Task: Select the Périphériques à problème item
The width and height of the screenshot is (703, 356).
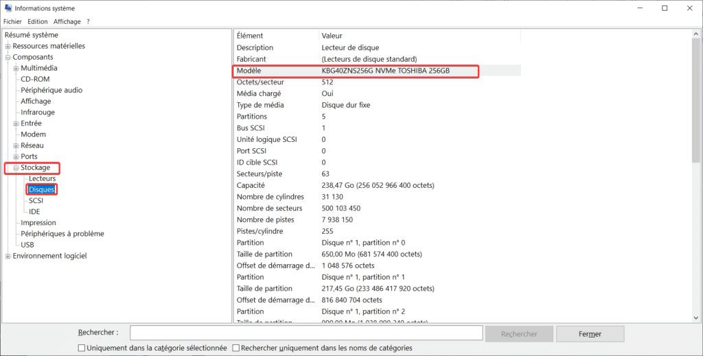Action: coord(62,234)
